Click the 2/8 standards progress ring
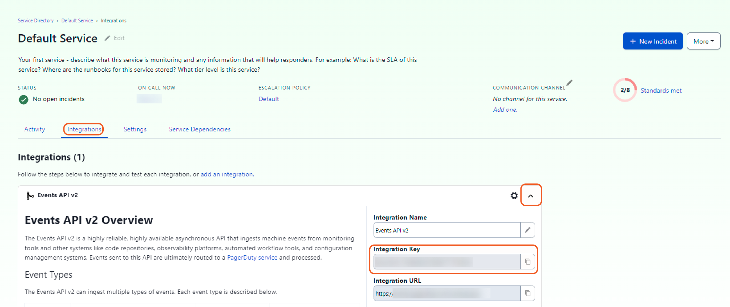730x307 pixels. pyautogui.click(x=625, y=90)
